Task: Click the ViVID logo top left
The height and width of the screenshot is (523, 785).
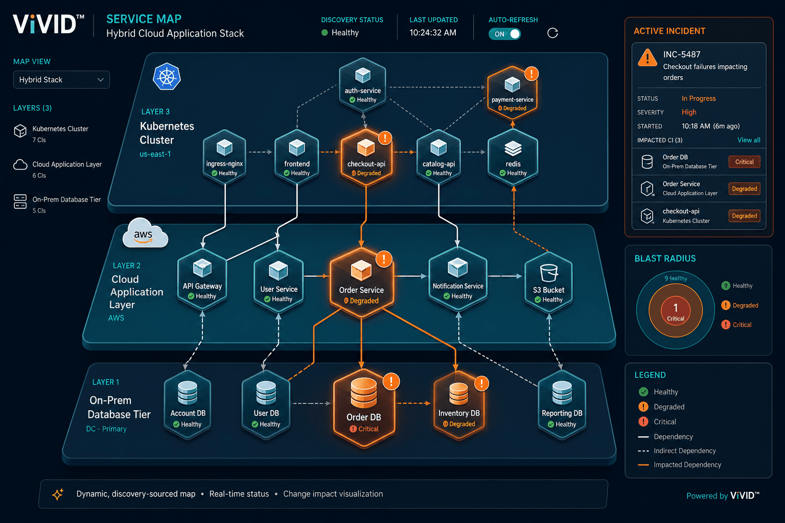Action: click(49, 24)
